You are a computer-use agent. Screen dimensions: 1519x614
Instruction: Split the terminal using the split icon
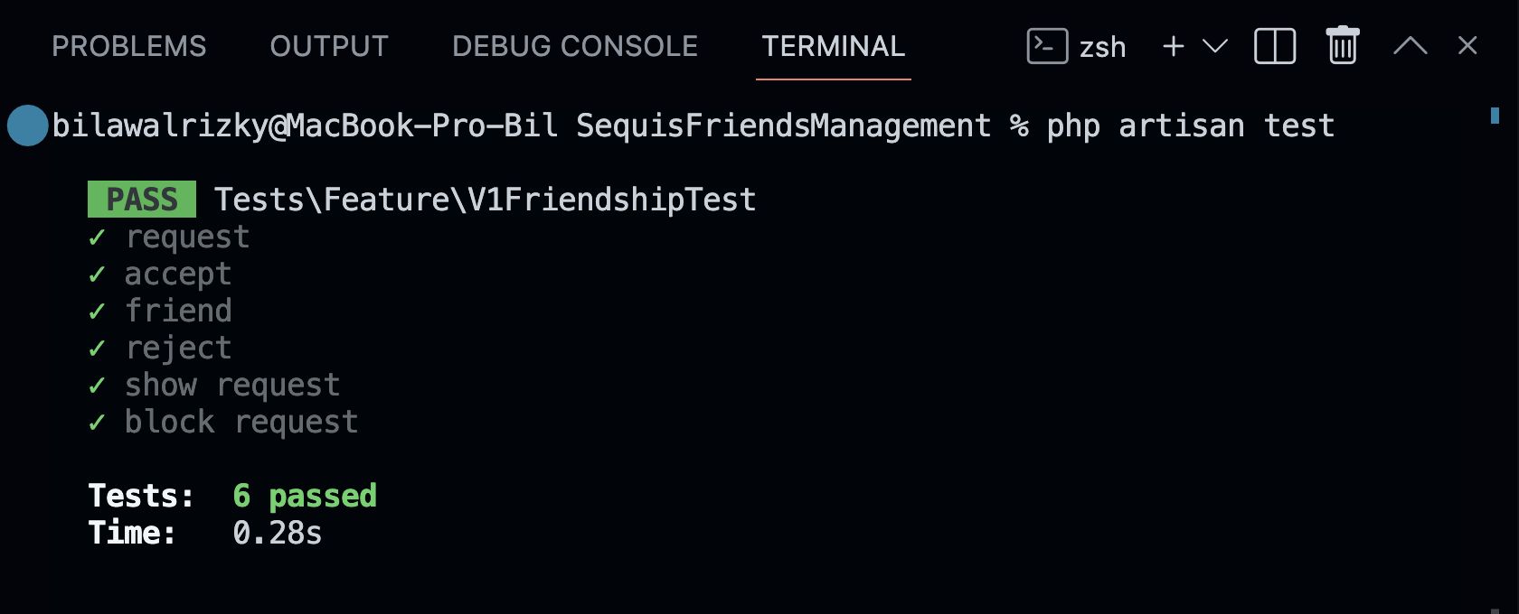(1275, 45)
